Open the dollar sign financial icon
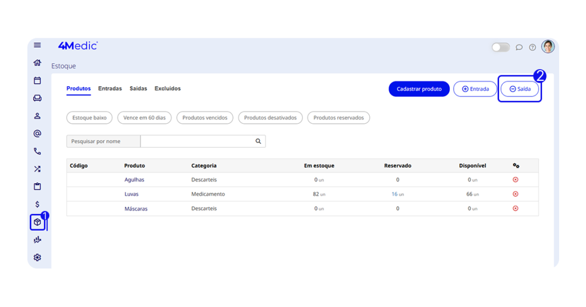The image size is (586, 307). (37, 204)
